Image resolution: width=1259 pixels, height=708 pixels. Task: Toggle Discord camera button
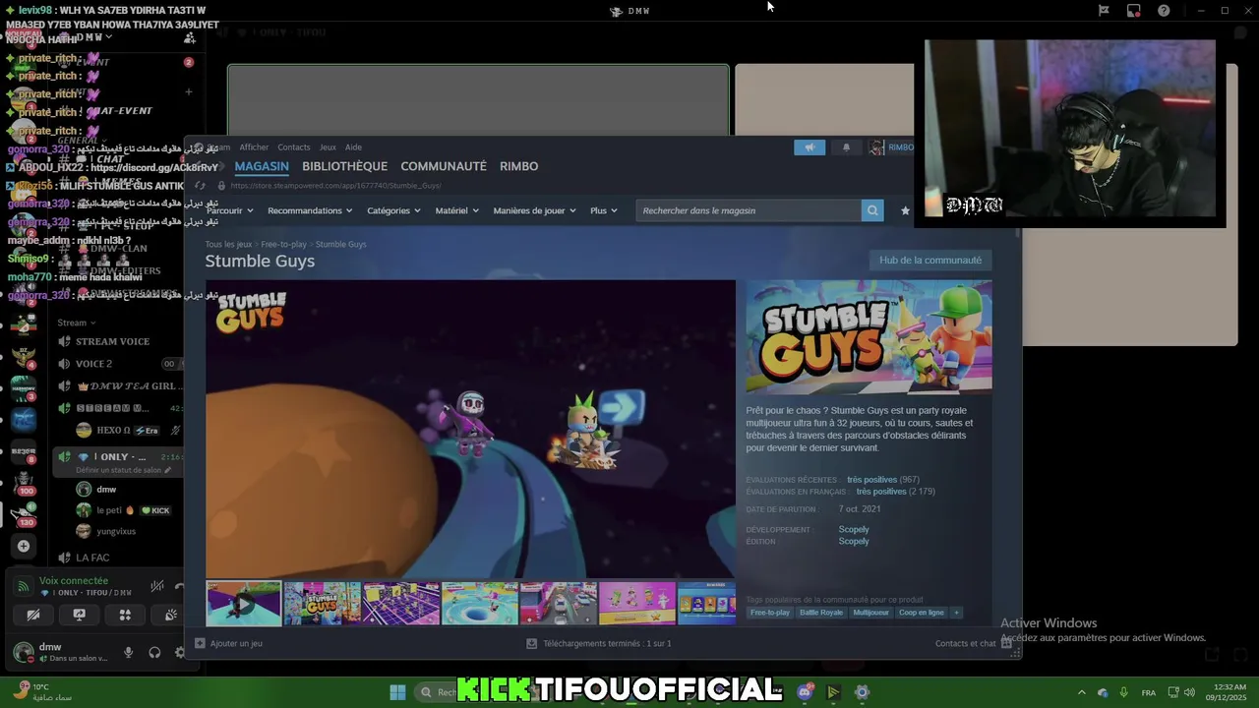(33, 615)
